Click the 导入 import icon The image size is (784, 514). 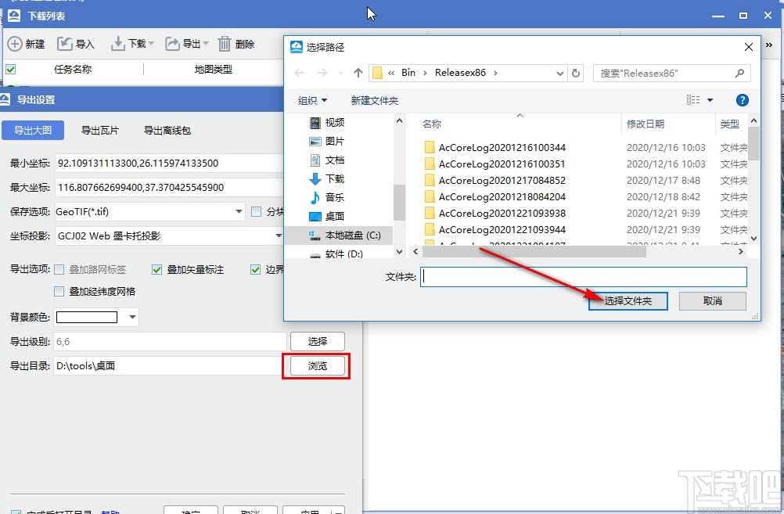(x=64, y=44)
